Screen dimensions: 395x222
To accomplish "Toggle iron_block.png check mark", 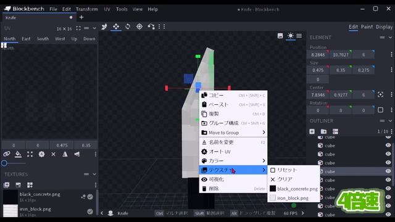I will (90, 212).
